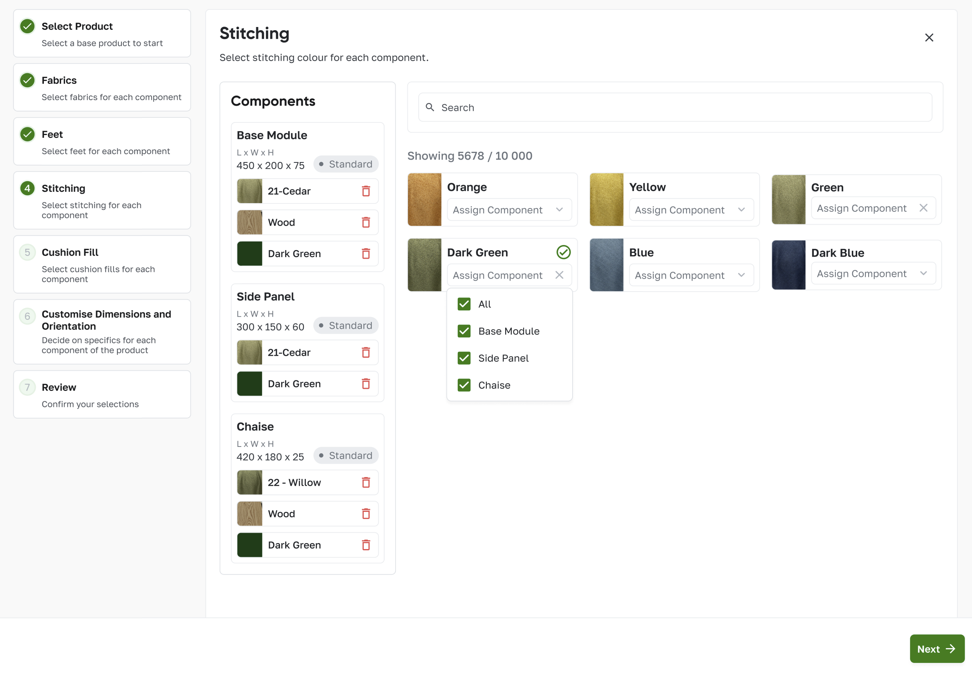The image size is (972, 679).
Task: Remove 22 - Willow from Chaise
Action: click(x=366, y=482)
